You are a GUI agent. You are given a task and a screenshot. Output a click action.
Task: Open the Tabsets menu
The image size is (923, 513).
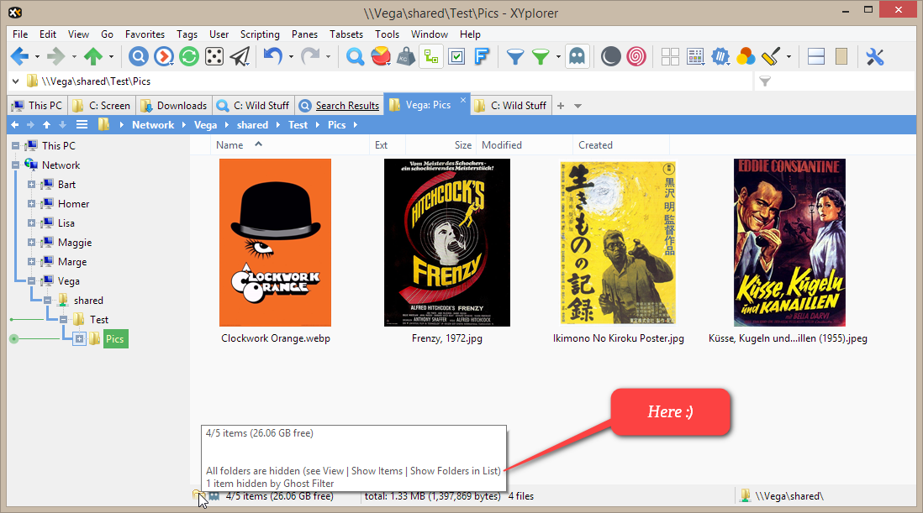pyautogui.click(x=346, y=34)
